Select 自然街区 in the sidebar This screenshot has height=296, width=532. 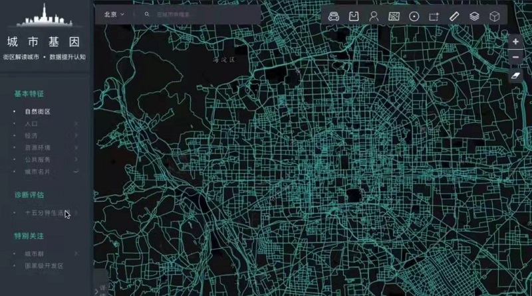coord(38,111)
